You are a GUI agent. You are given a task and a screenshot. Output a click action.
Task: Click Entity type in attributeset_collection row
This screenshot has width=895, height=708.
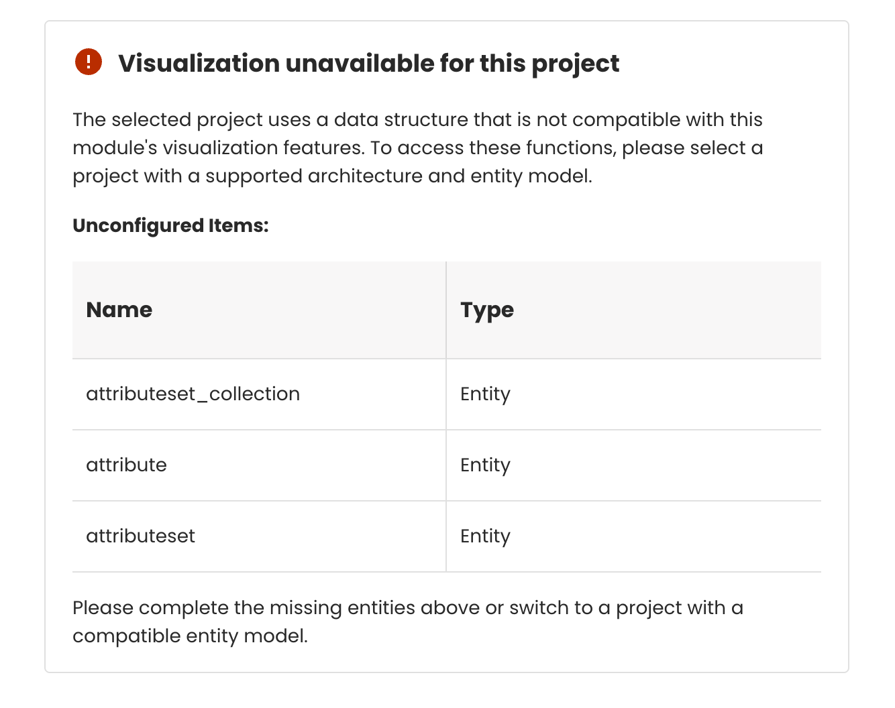[485, 394]
